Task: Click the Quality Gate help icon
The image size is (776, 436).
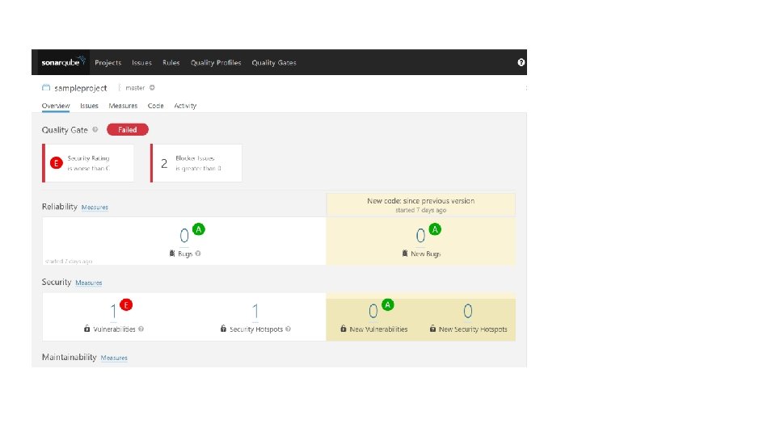Action: pos(95,129)
